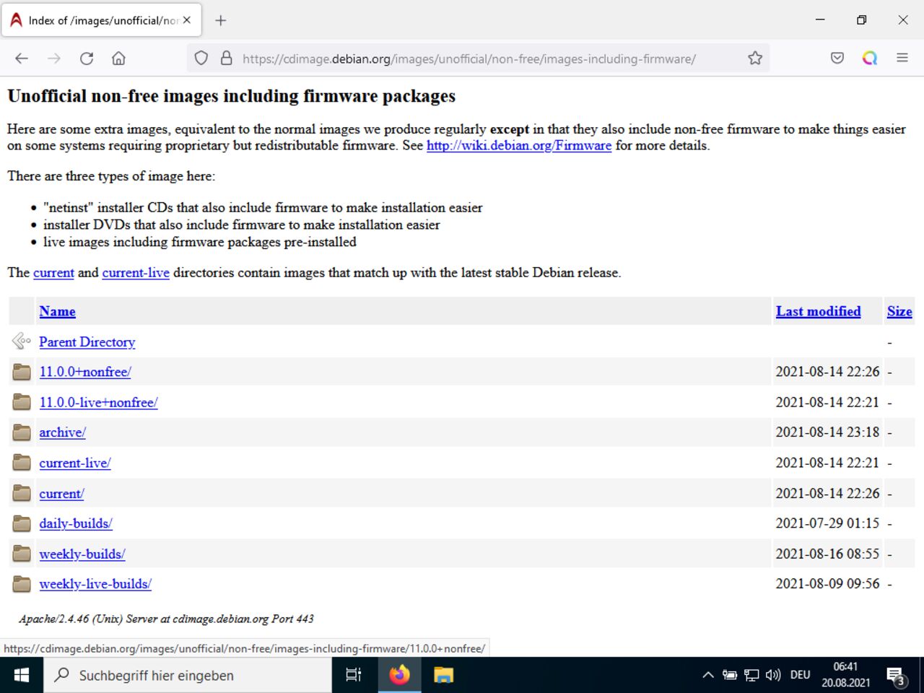
Task: Open File Explorer from the taskbar
Action: click(x=443, y=675)
